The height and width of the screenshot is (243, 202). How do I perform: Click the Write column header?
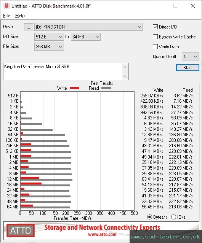tap(158, 90)
